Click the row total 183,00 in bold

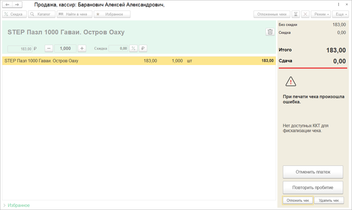click(x=268, y=61)
